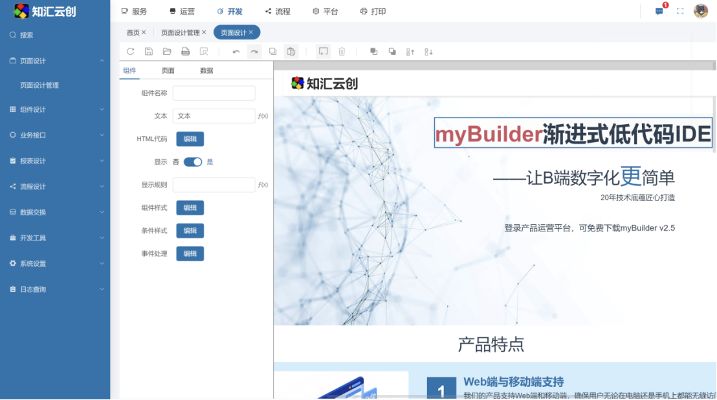The image size is (717, 400).
Task: Save the page with the floppy disk icon
Action: click(x=149, y=52)
